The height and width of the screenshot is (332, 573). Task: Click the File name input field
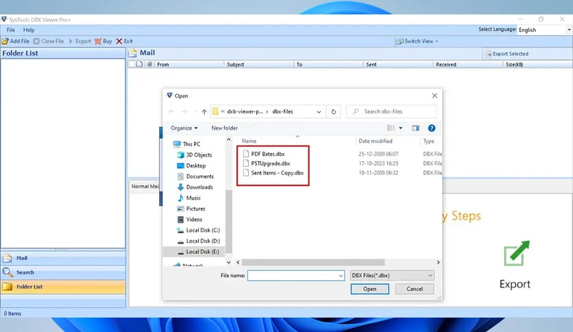click(x=292, y=276)
